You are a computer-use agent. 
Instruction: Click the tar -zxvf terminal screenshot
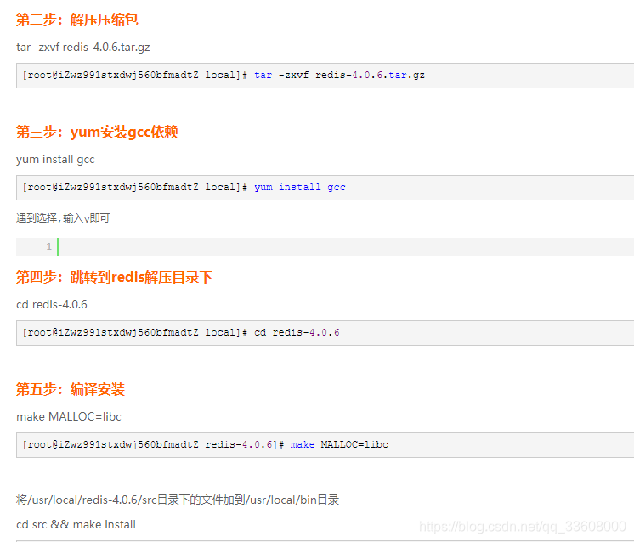(x=325, y=76)
